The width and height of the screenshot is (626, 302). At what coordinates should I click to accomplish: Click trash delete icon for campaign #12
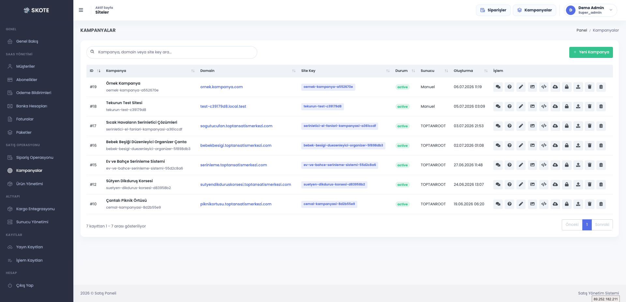(589, 185)
